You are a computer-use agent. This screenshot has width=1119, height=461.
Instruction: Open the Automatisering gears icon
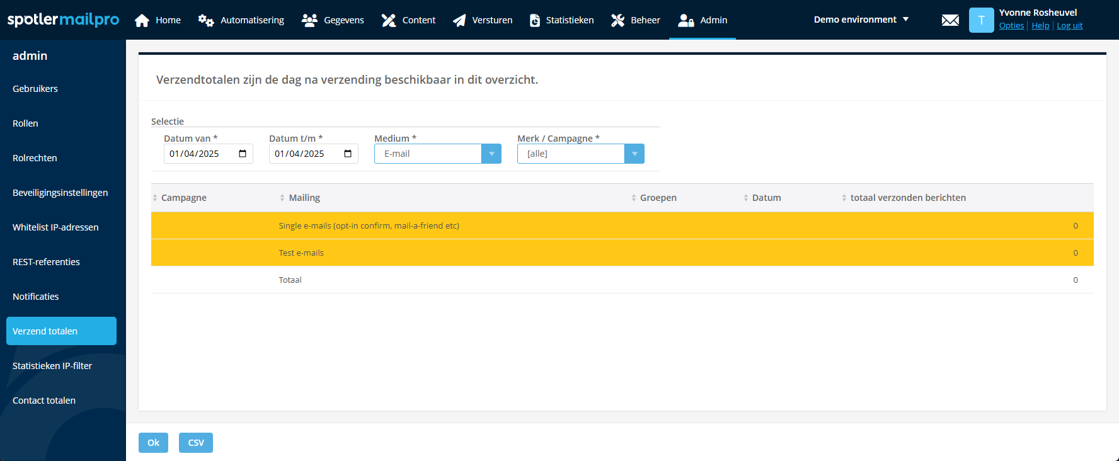[x=205, y=20]
